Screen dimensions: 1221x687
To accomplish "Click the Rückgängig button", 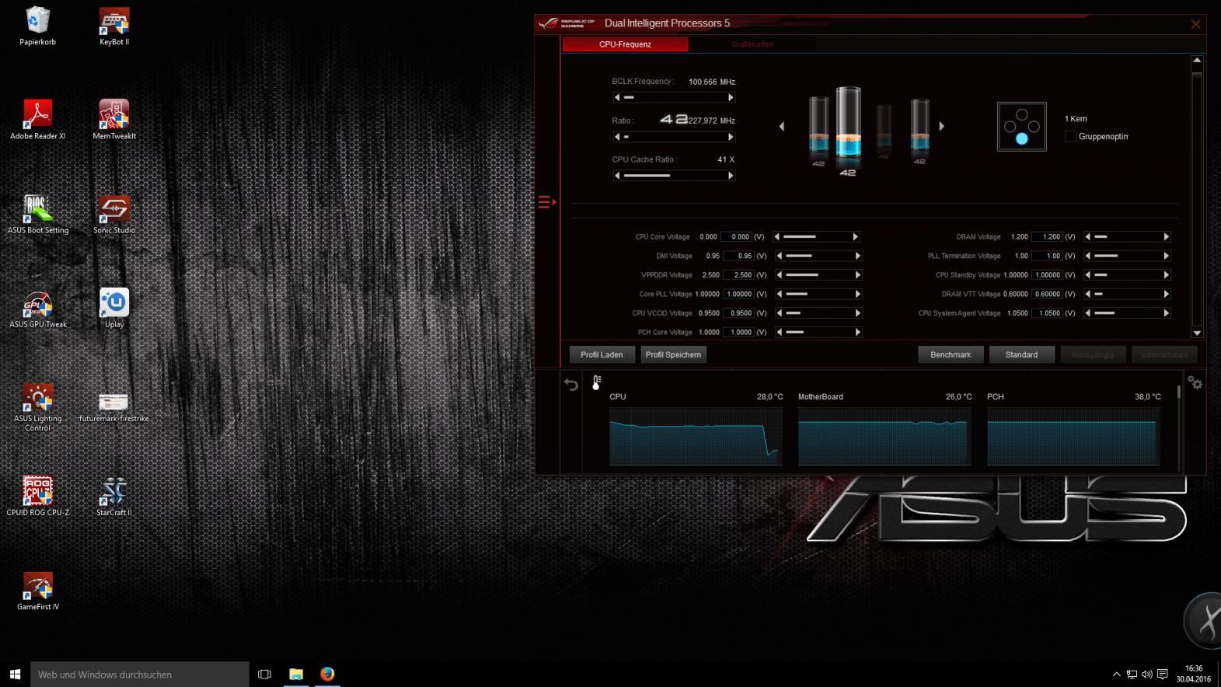I will pyautogui.click(x=1093, y=354).
